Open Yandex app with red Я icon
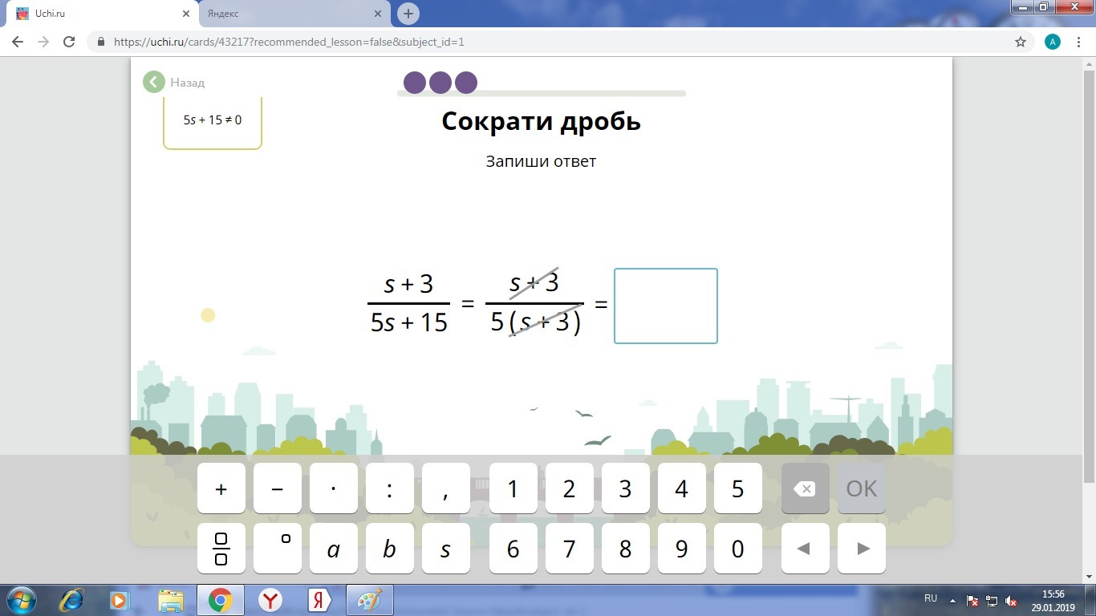Screen dimensions: 1096x616 pos(319,600)
